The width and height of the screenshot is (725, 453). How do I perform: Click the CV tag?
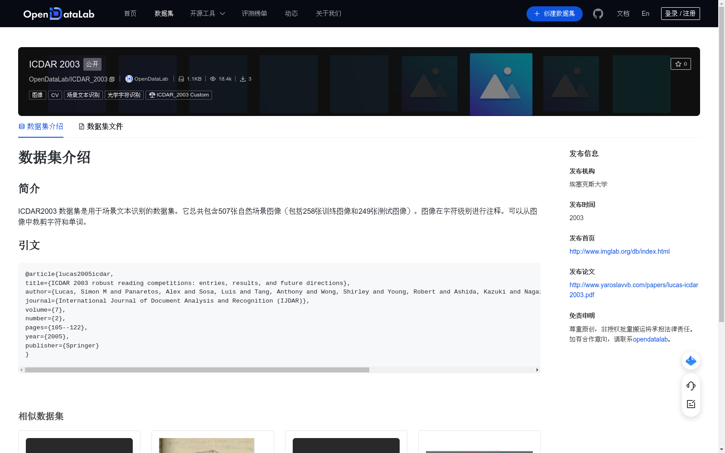coord(55,95)
